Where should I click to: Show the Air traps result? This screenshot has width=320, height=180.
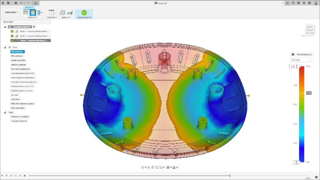[x=14, y=95]
